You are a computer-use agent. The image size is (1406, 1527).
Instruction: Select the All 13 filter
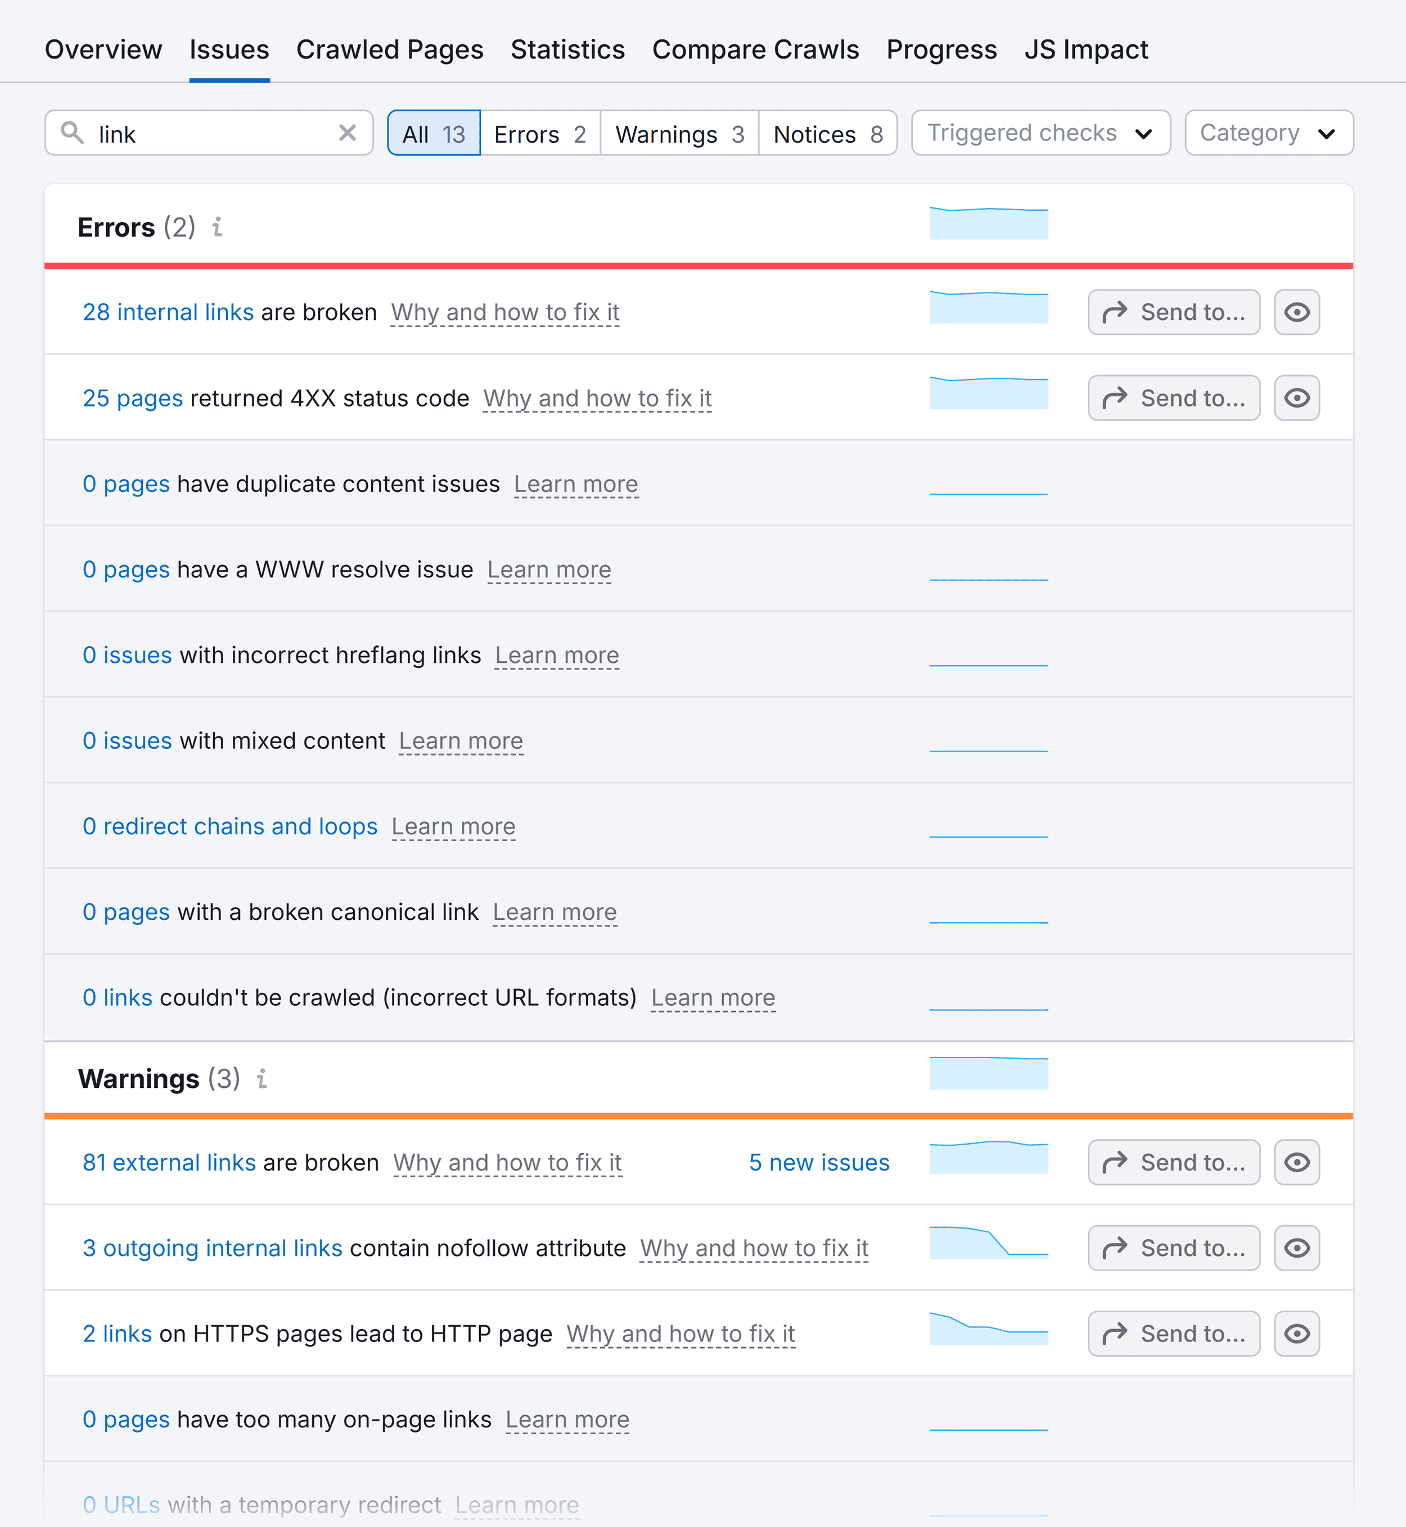point(434,133)
